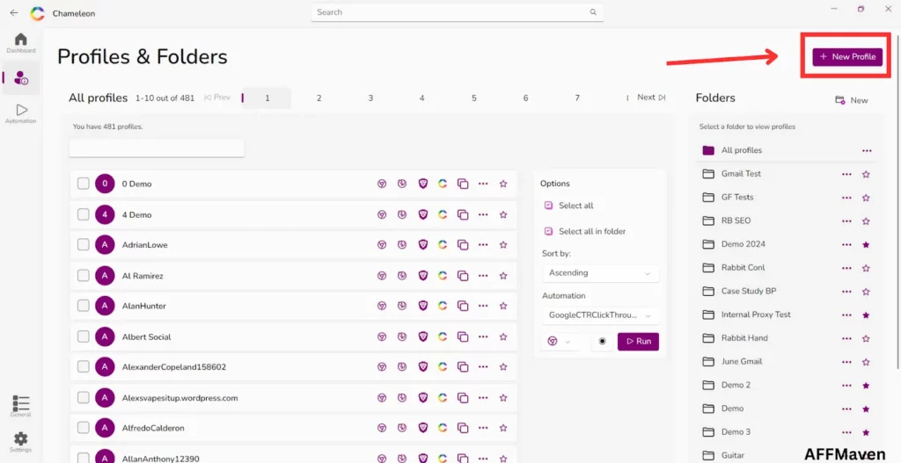Go to page 5
901x463 pixels.
point(474,98)
